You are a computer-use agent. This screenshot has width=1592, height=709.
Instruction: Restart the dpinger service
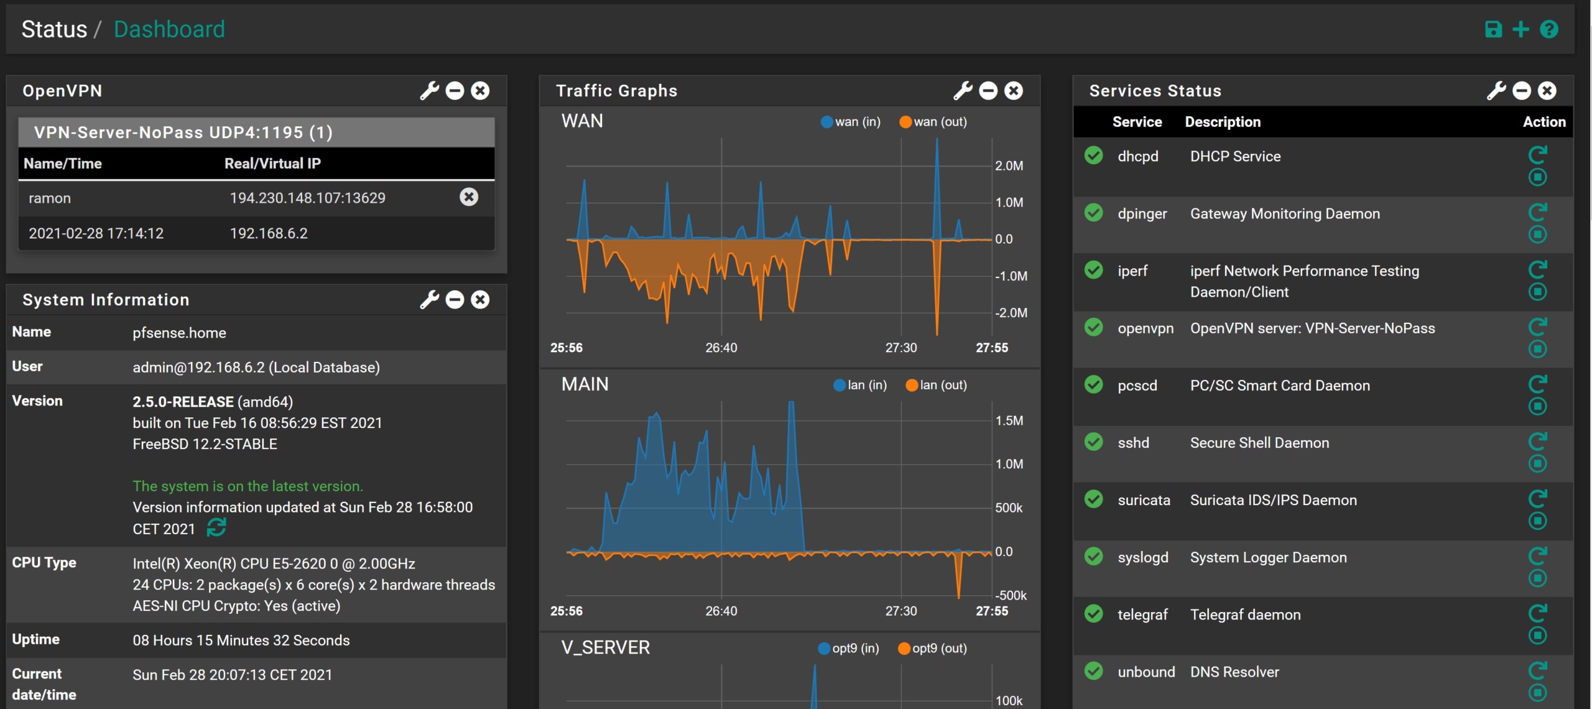click(x=1537, y=211)
